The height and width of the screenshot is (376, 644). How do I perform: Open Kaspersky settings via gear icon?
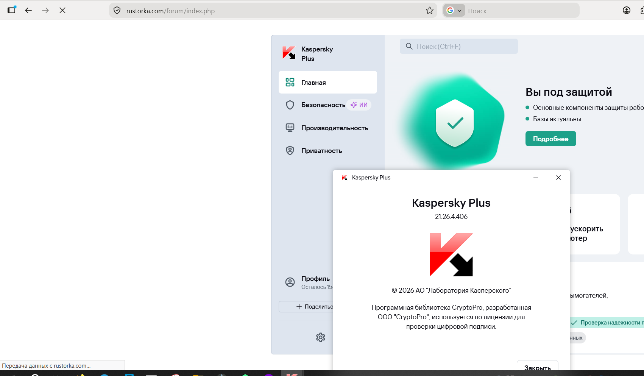321,337
